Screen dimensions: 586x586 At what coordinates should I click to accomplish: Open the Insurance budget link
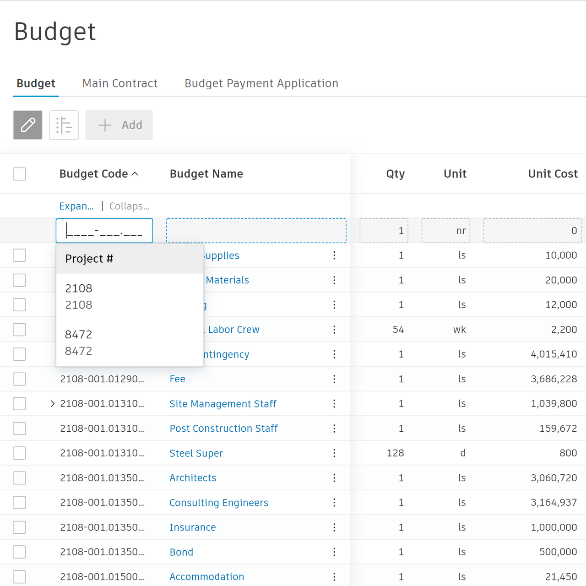[193, 527]
